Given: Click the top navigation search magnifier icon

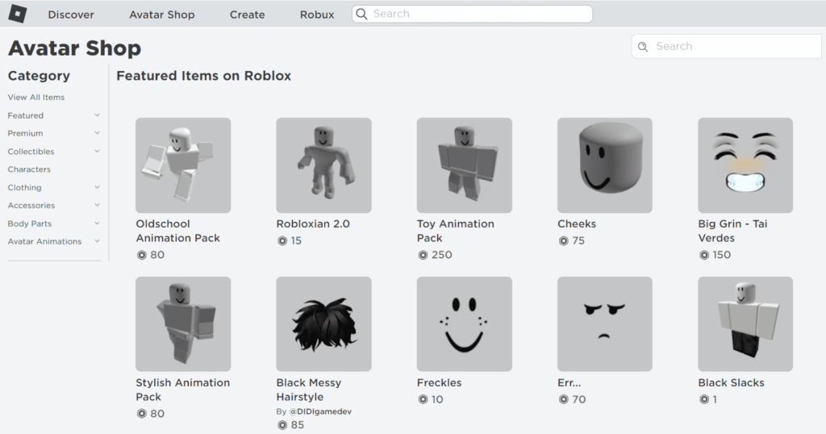Looking at the screenshot, I should 361,14.
